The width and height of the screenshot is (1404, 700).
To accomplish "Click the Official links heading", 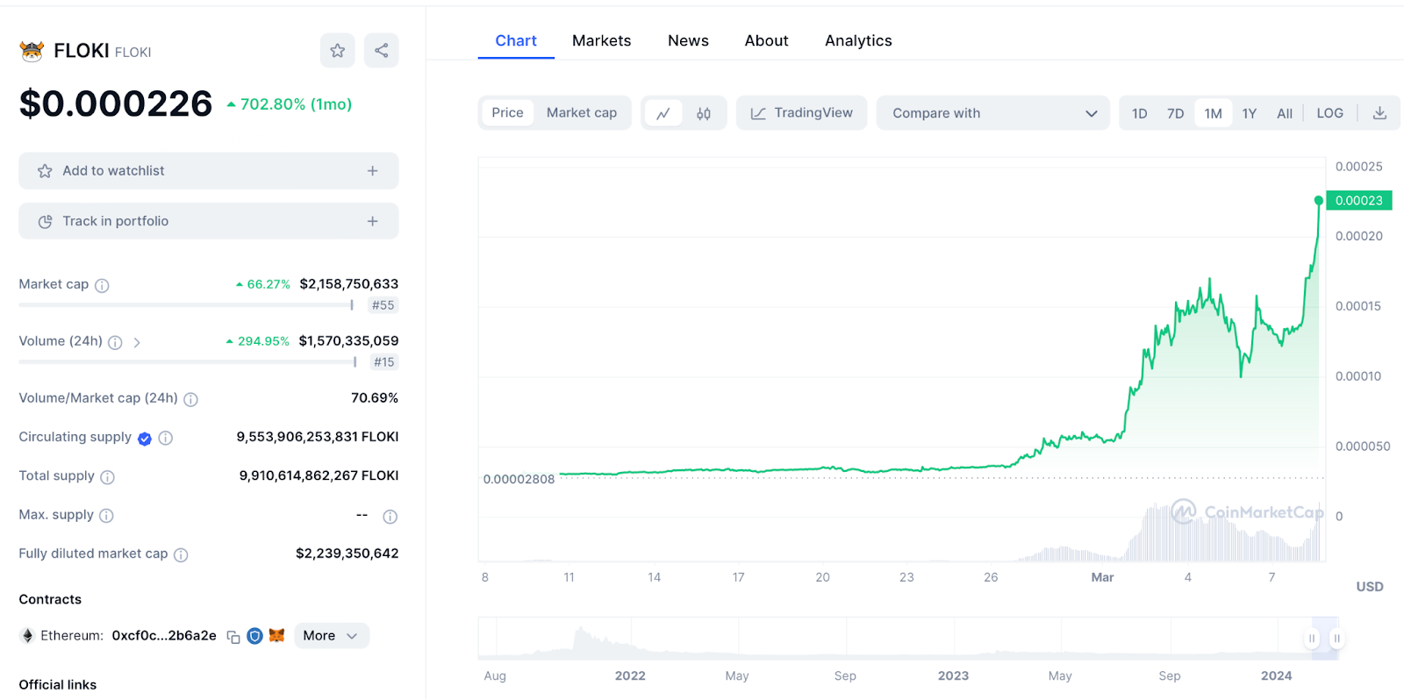I will click(58, 685).
